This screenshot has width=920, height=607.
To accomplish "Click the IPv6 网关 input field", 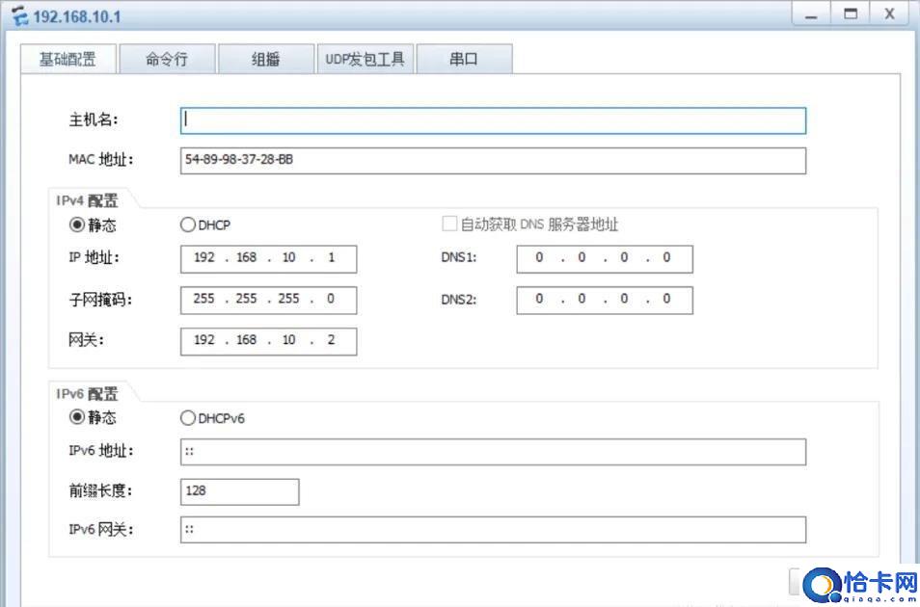I will (493, 529).
